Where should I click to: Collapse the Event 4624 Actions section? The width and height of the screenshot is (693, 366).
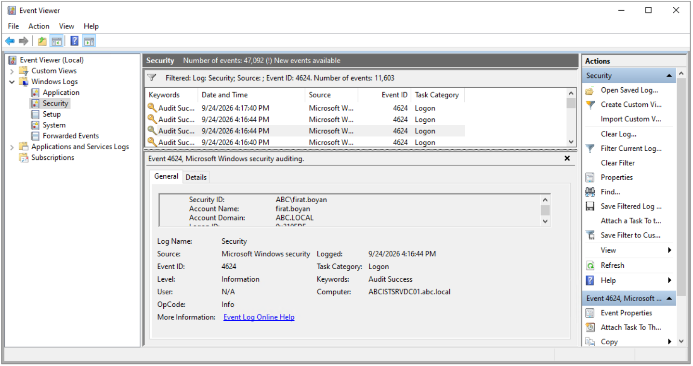tap(669, 299)
